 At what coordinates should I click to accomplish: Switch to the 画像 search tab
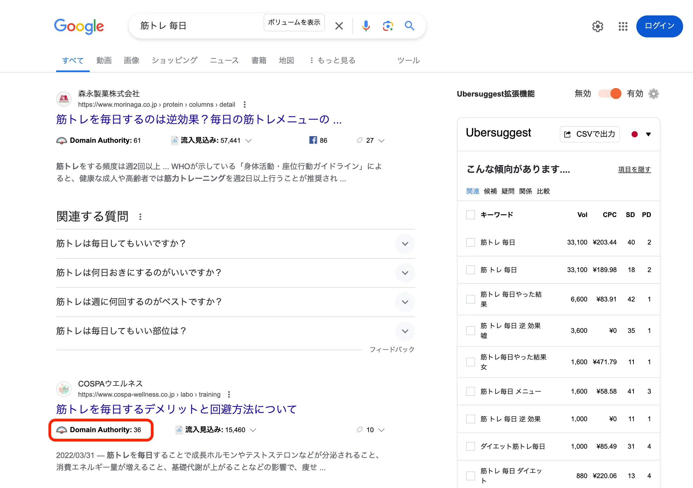132,60
